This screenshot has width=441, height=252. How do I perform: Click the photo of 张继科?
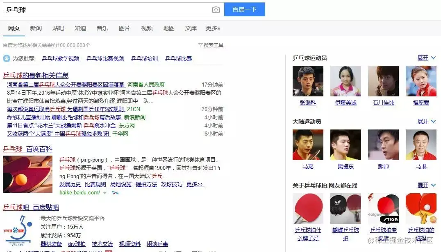pos(308,81)
